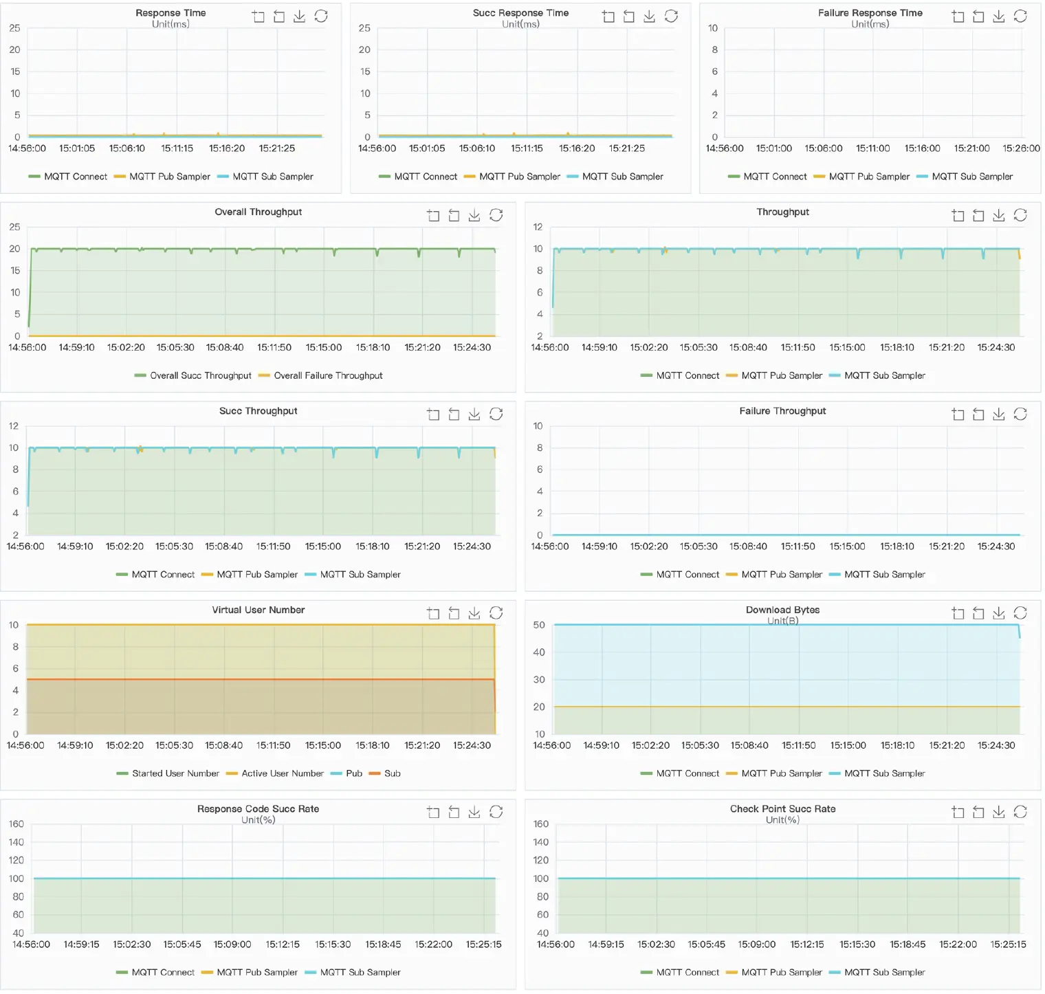Refresh the Virtual User Number chart
1045x994 pixels.
click(496, 613)
